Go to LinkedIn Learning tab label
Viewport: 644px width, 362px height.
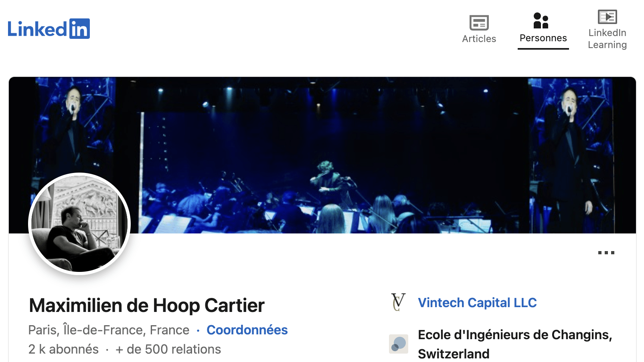tap(607, 39)
